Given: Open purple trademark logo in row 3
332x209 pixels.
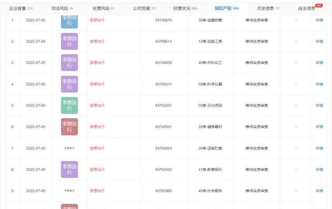Looking at the screenshot, I should (70, 62).
